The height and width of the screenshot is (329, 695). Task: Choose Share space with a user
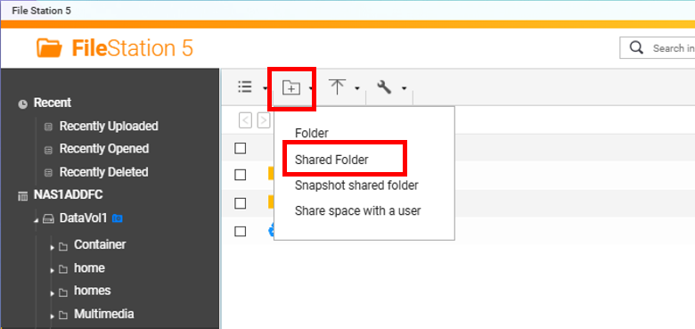pyautogui.click(x=357, y=210)
